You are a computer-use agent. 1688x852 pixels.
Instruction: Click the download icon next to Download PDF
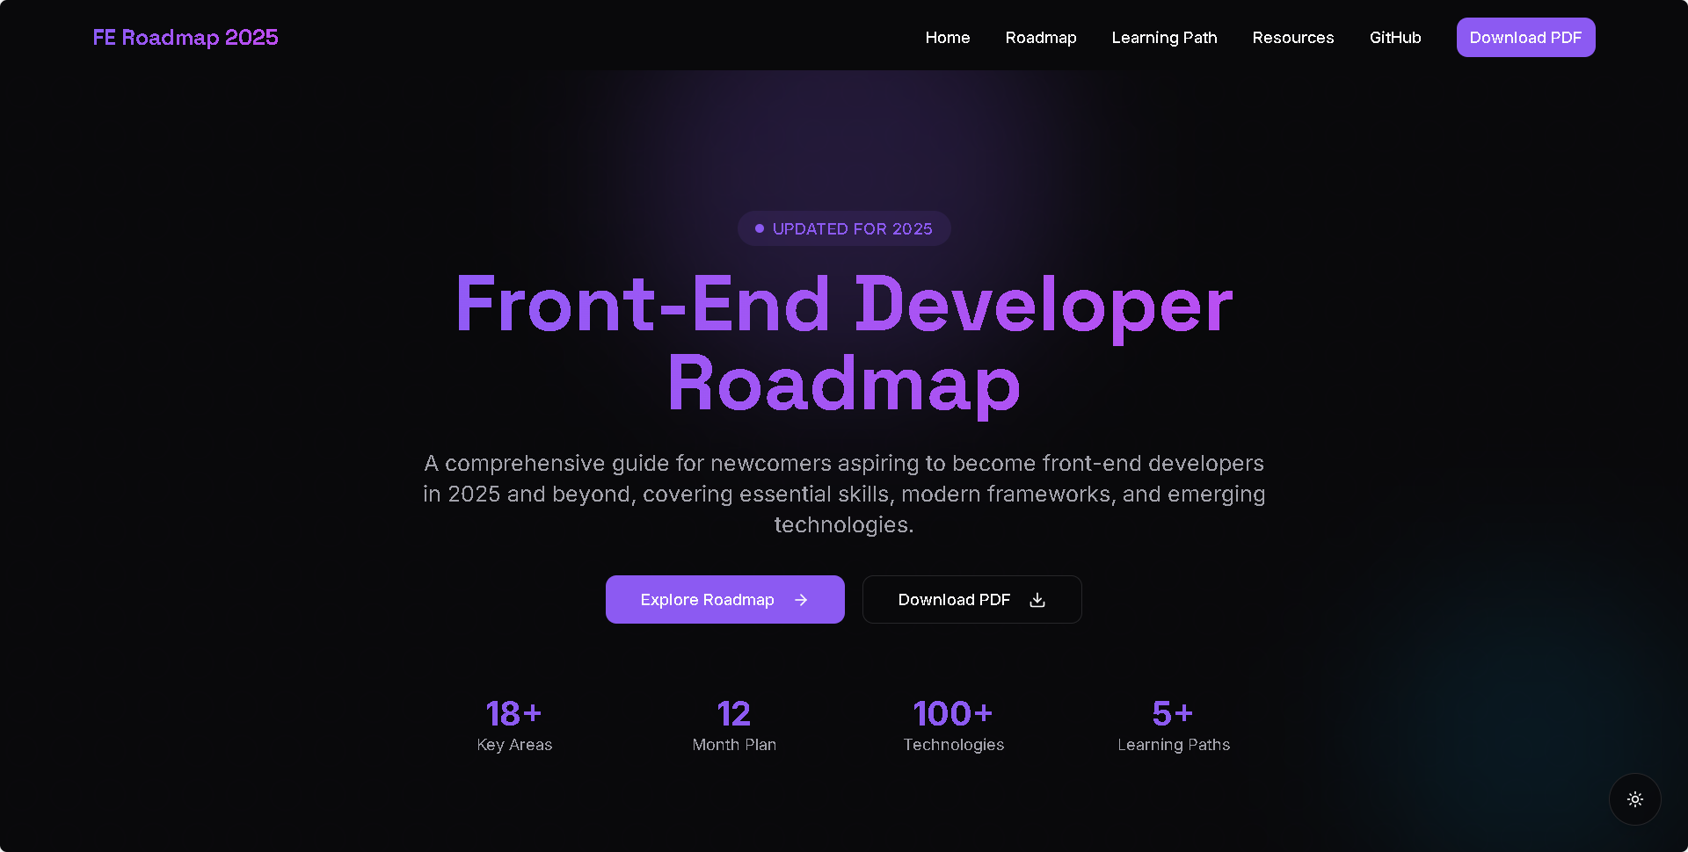click(1037, 600)
